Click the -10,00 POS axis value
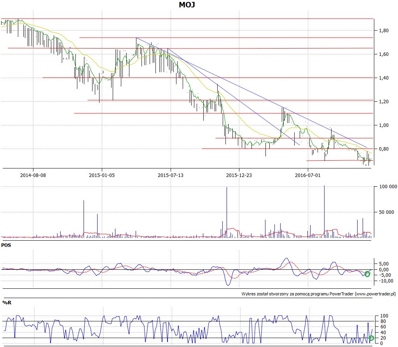 click(386, 281)
